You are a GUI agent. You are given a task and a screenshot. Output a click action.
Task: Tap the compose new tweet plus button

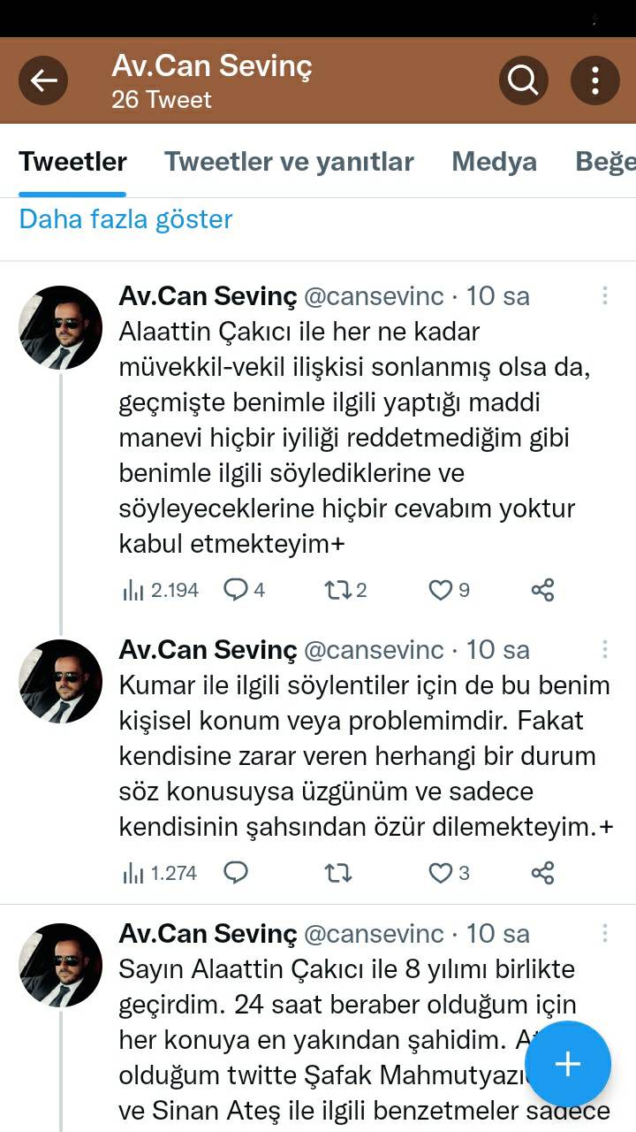coord(568,1065)
